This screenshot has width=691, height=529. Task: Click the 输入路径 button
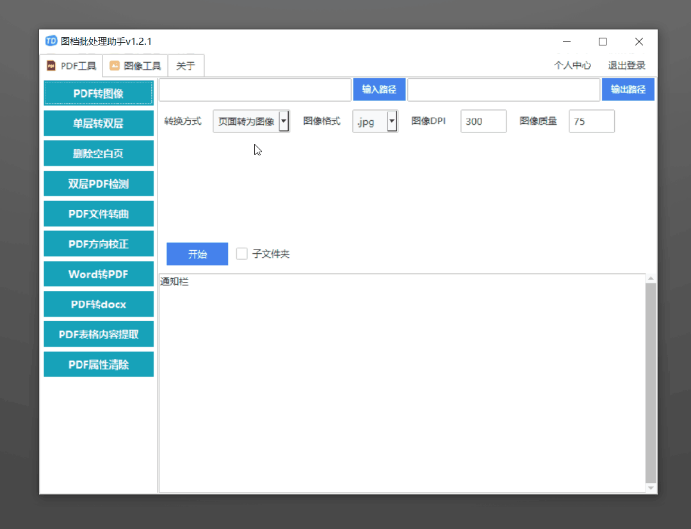pyautogui.click(x=379, y=90)
